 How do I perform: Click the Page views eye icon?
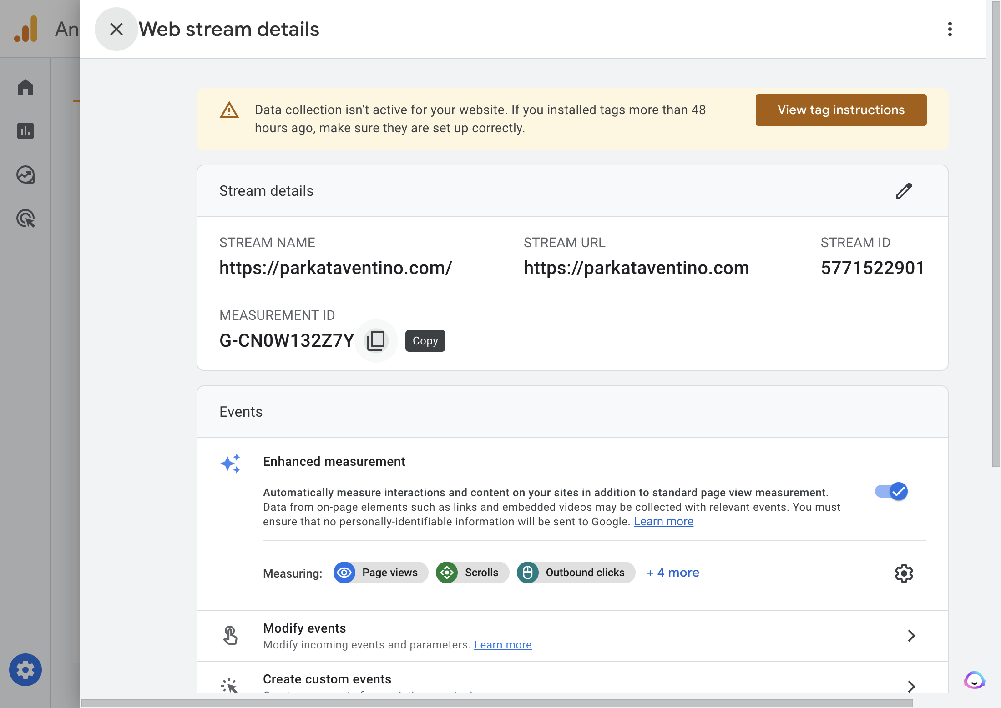pyautogui.click(x=344, y=573)
